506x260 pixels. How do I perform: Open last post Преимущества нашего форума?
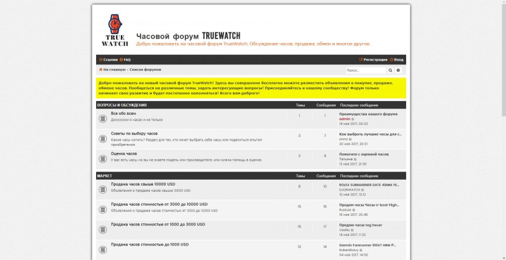pos(368,114)
